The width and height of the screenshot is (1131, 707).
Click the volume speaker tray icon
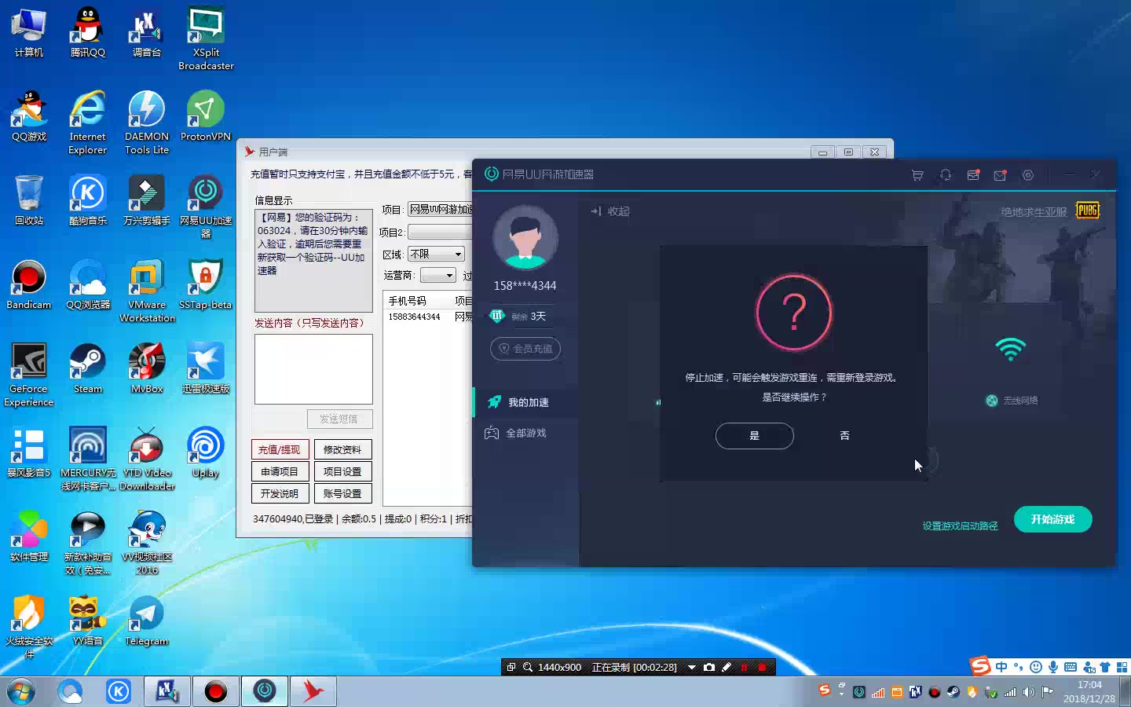tap(1028, 692)
